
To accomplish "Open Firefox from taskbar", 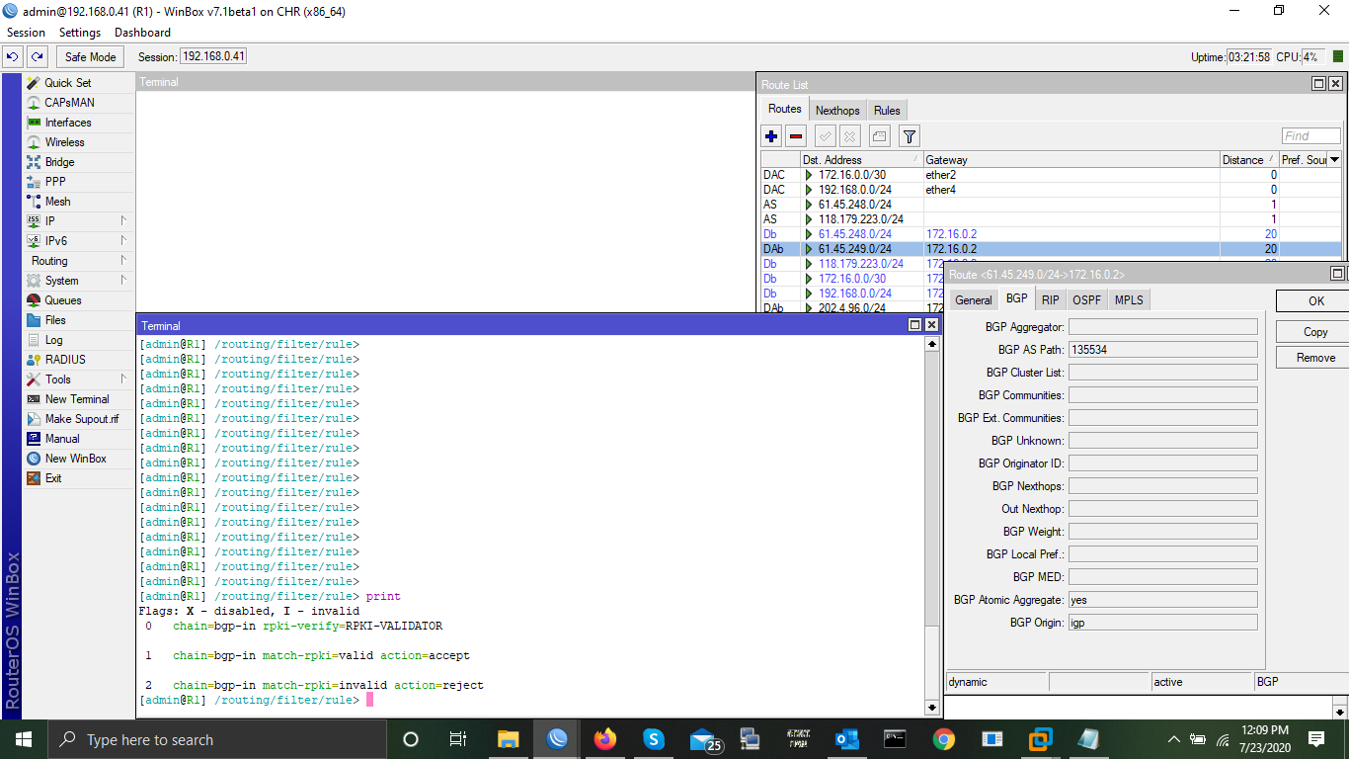I will click(604, 739).
